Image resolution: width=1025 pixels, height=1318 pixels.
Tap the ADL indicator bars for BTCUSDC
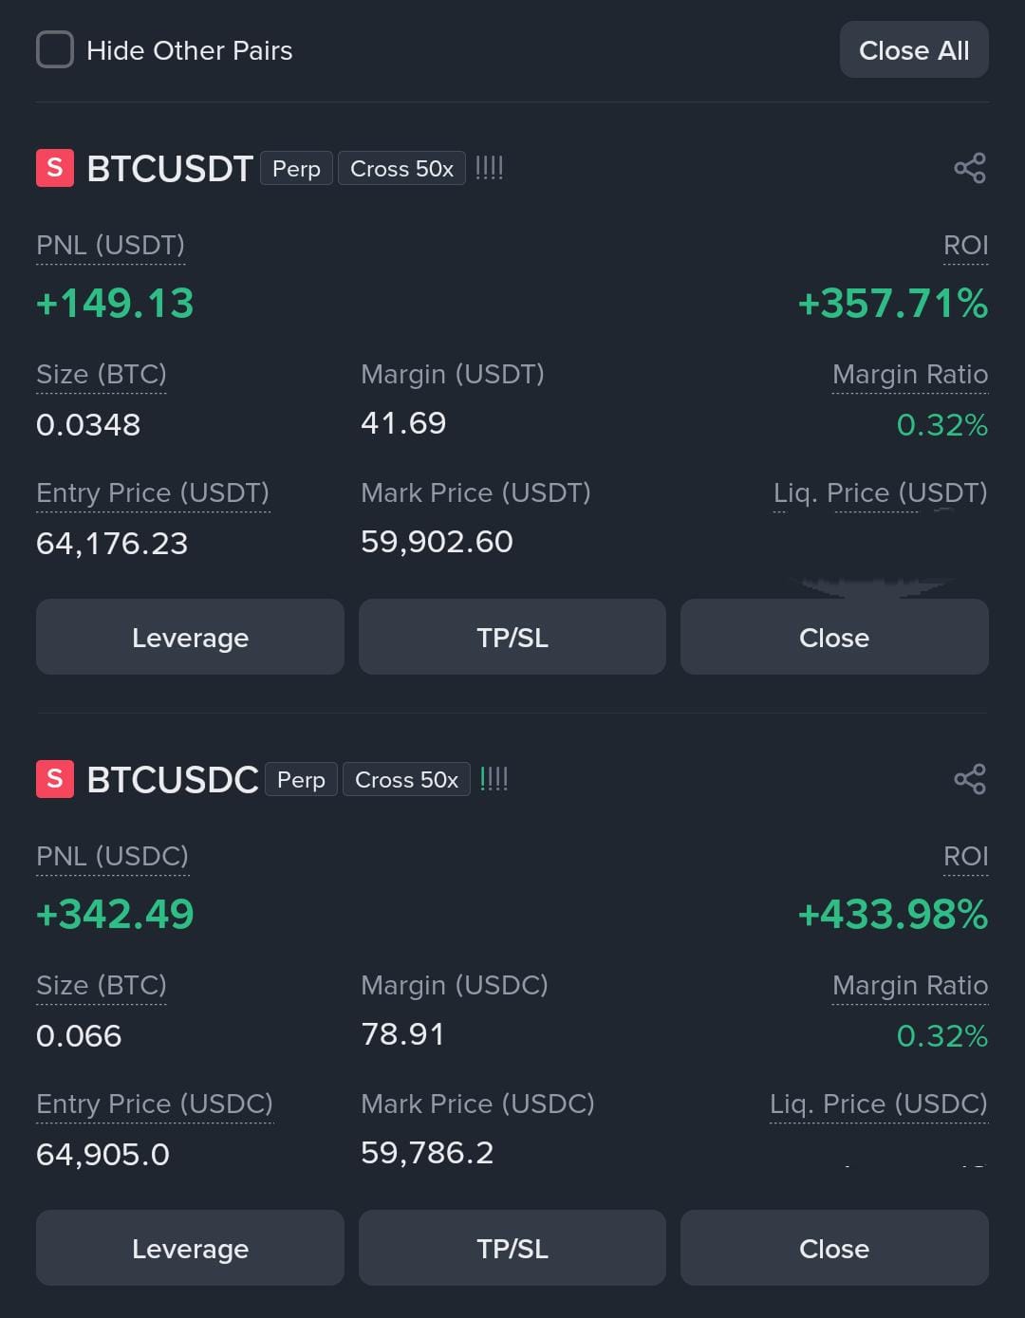(494, 779)
